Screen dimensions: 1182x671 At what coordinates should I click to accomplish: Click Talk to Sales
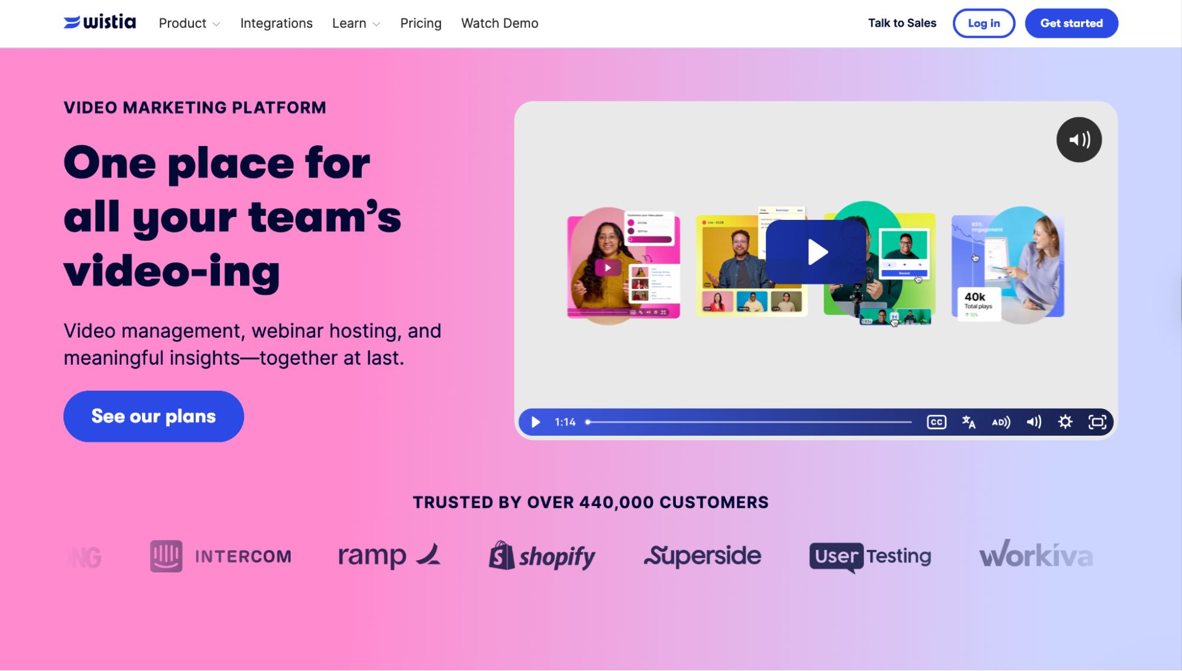pos(902,23)
